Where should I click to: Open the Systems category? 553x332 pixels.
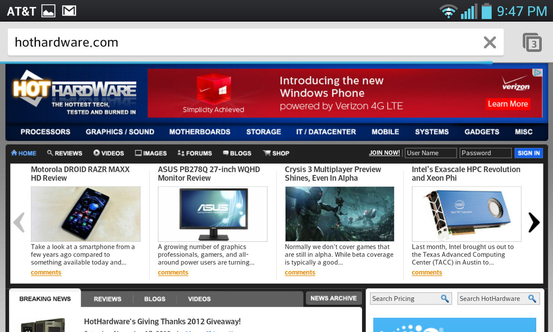tap(432, 131)
